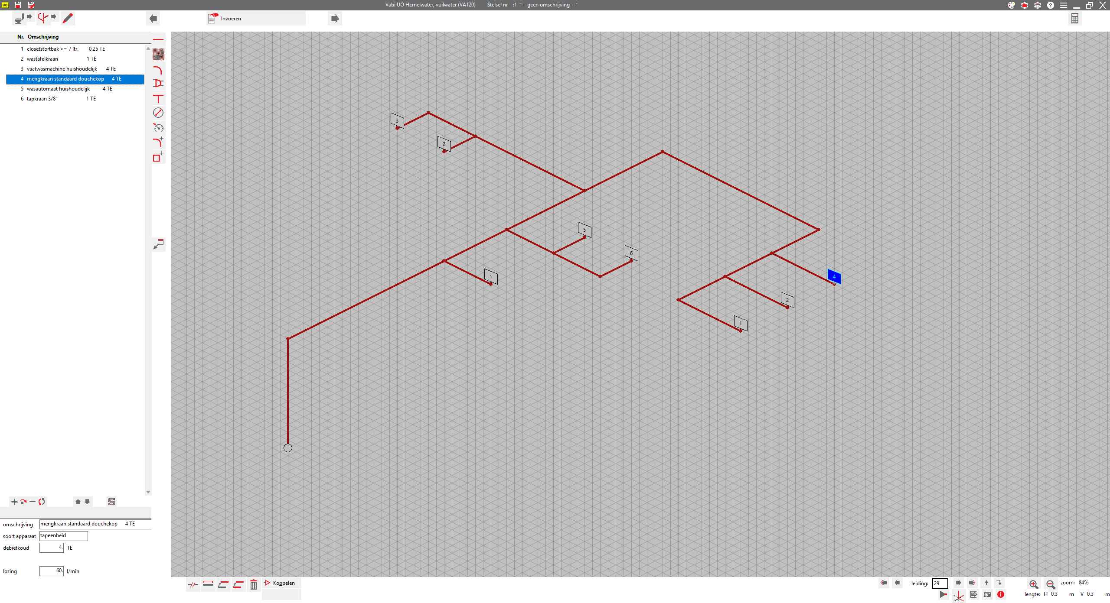
Task: Zoom in with magnifier plus icon
Action: pos(1034,584)
